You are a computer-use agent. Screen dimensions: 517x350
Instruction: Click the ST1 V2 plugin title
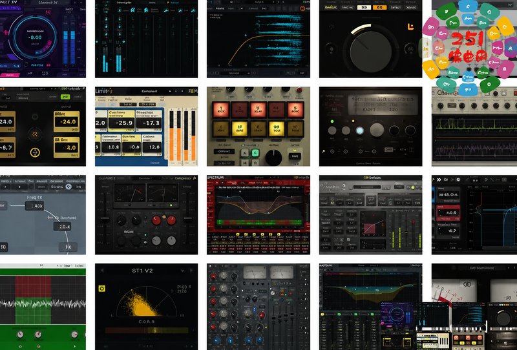[142, 271]
